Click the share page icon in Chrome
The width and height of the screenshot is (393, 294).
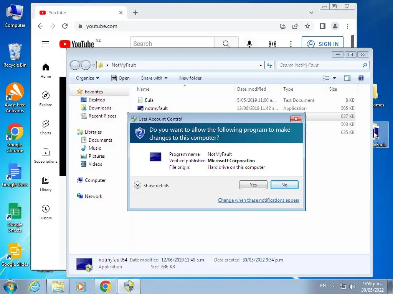click(295, 26)
